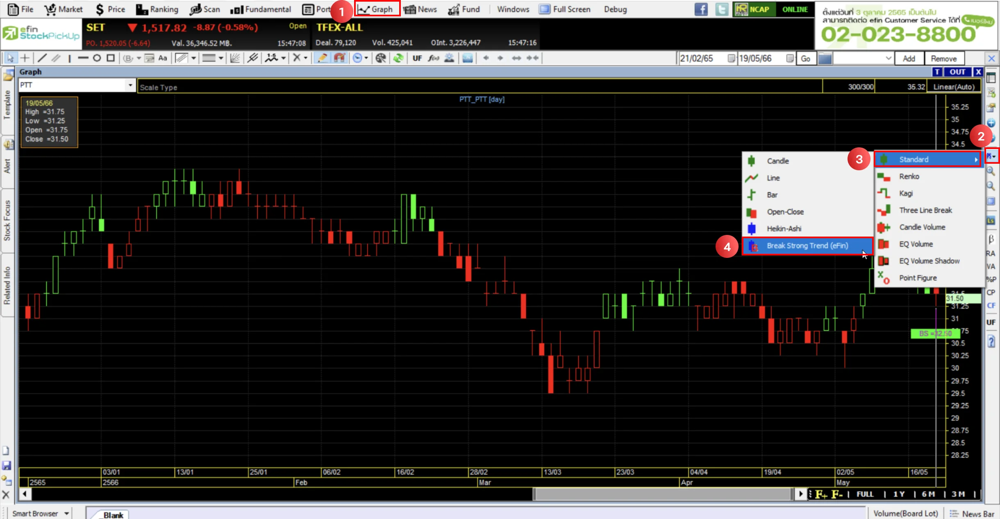Click the zoom in magnifier in sidebar
This screenshot has height=519, width=1000.
(991, 171)
